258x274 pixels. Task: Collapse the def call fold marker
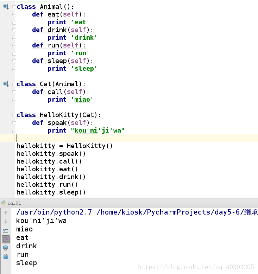pyautogui.click(x=14, y=92)
